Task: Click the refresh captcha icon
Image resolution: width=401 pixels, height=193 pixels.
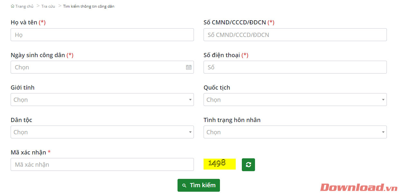Action: (248, 164)
